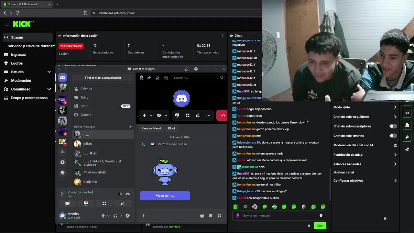
Task: Open Discord help question mark icon
Action: coord(196,69)
